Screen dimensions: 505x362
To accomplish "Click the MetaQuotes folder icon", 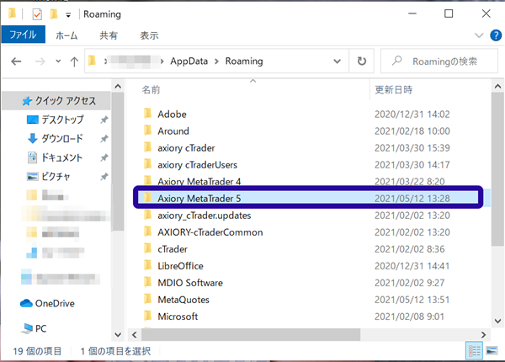I will point(147,299).
